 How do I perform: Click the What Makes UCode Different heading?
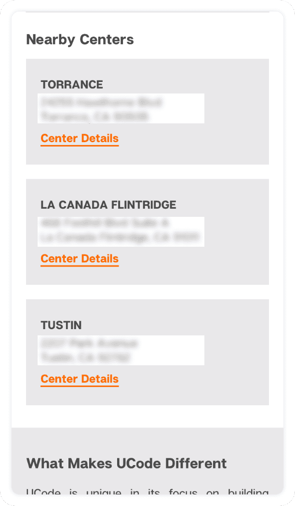click(126, 464)
